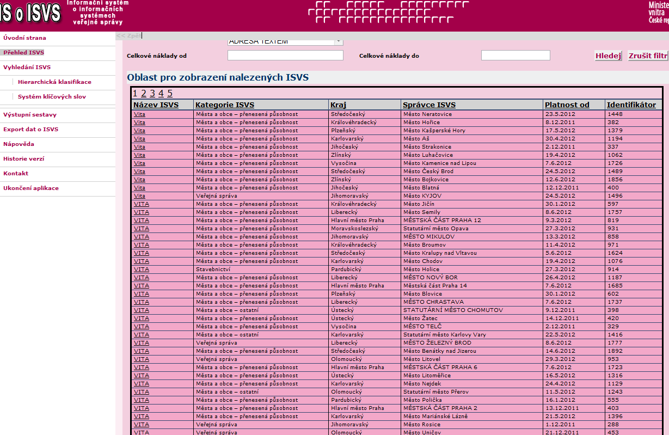Open the Vita link for Město Luhačovice

139,155
